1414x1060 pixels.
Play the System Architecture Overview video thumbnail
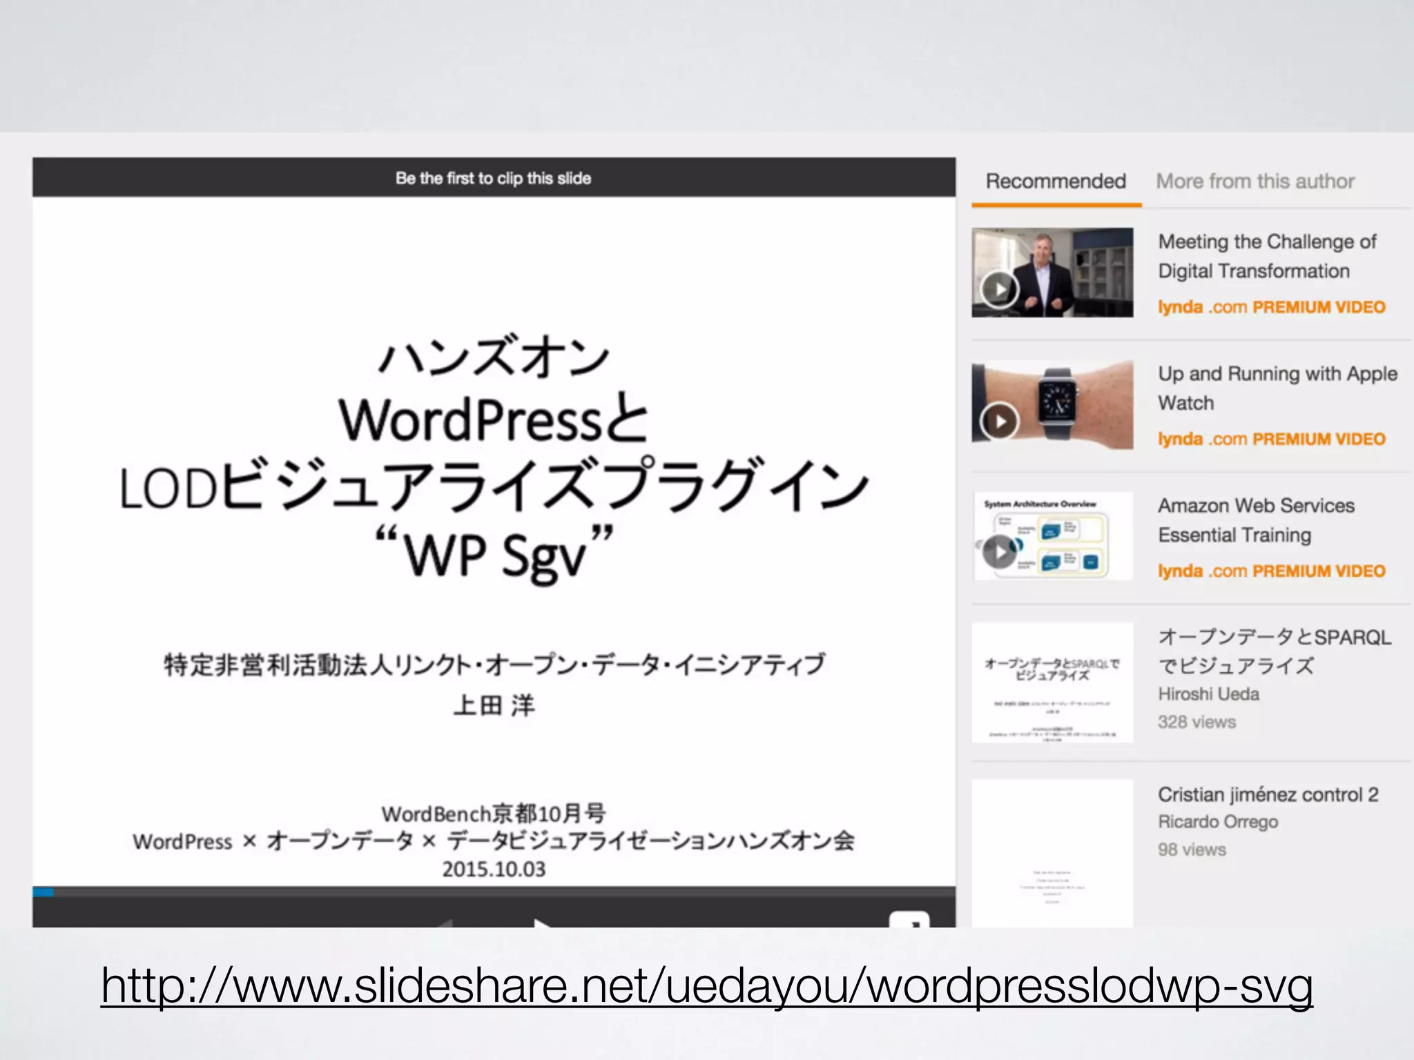pyautogui.click(x=1052, y=536)
